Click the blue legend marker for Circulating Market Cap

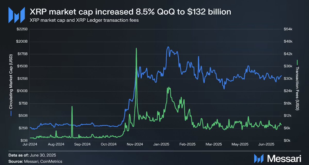tap(11, 113)
